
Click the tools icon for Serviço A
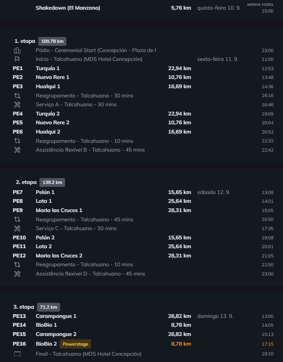pyautogui.click(x=17, y=105)
